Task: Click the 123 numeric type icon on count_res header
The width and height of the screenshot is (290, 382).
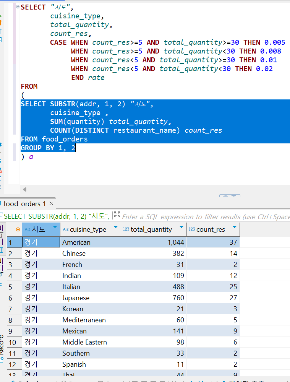Action: [192, 229]
